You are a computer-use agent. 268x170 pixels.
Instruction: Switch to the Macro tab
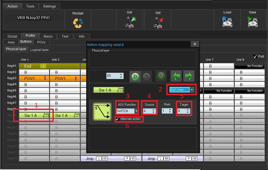(48, 36)
